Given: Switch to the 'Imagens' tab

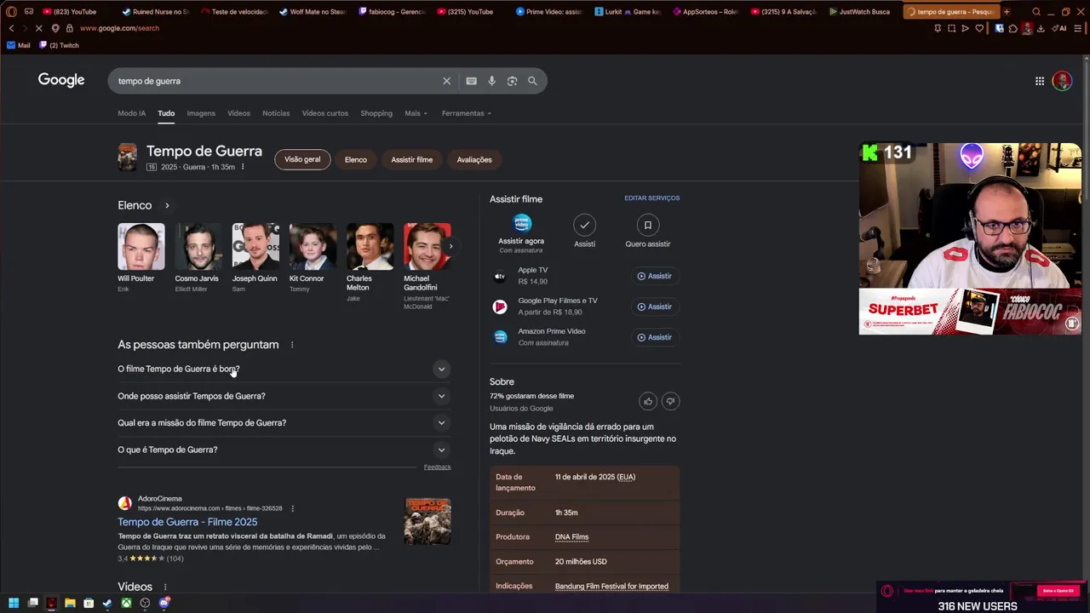Looking at the screenshot, I should (201, 113).
